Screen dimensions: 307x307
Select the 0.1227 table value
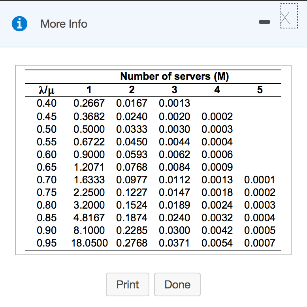(132, 192)
